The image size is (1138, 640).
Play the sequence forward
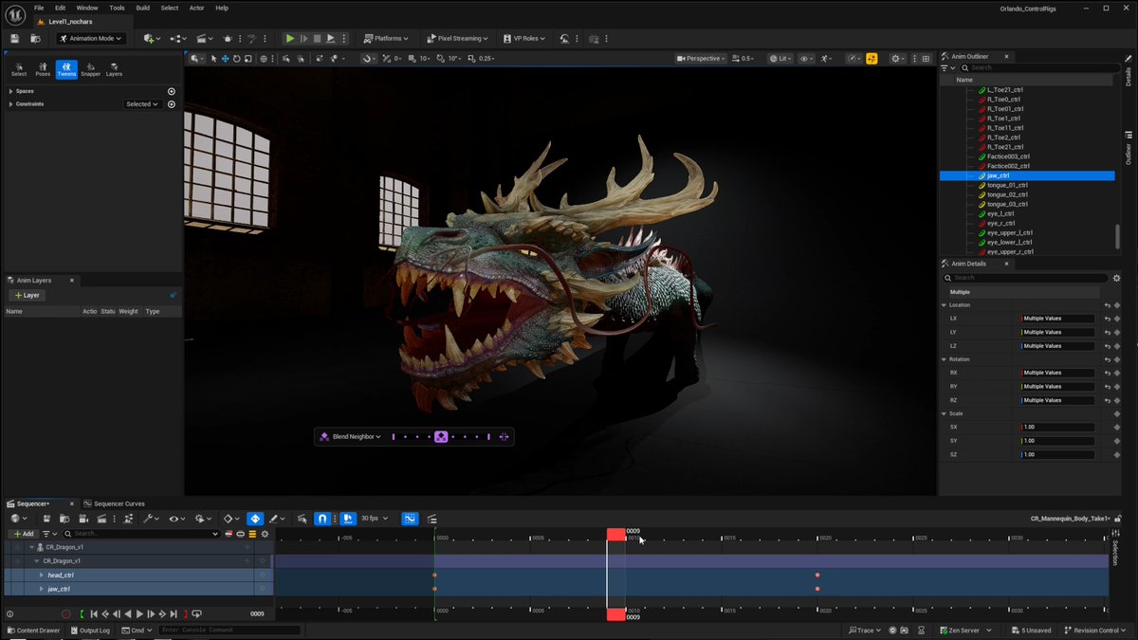pyautogui.click(x=139, y=614)
